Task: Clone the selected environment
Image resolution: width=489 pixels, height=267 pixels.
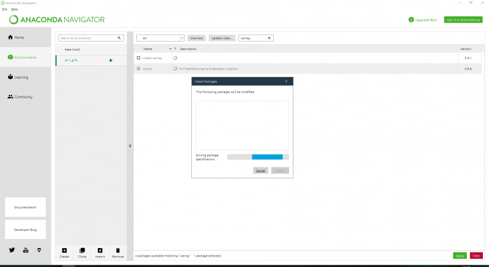Action: pyautogui.click(x=82, y=252)
